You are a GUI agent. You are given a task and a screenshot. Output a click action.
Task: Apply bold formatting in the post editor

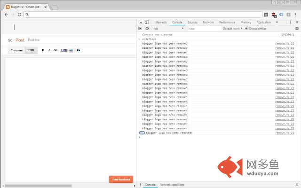[43, 50]
